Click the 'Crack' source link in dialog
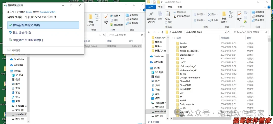Image resolution: width=273 pixels, height=124 pixels. [29, 12]
